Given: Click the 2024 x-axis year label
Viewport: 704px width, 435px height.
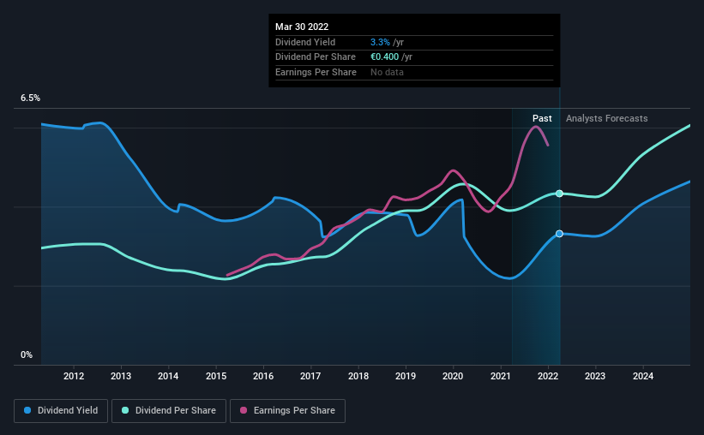Looking at the screenshot, I should click(x=643, y=376).
